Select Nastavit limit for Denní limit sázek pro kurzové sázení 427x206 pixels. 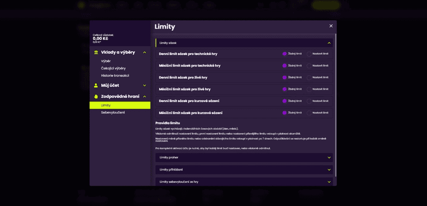309,101
